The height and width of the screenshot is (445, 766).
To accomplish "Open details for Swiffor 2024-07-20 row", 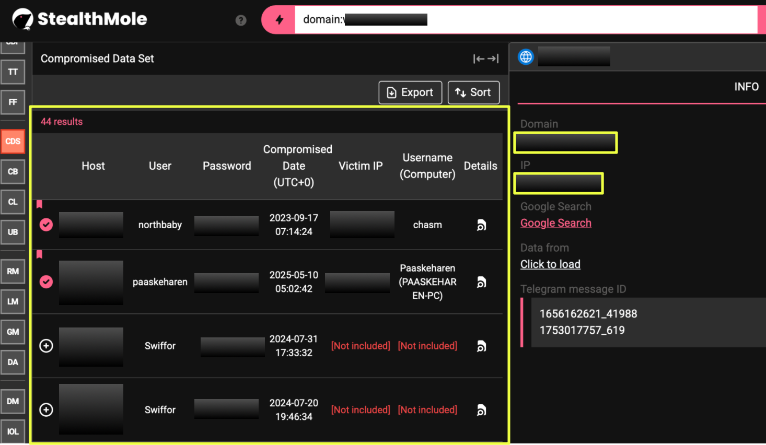I will pyautogui.click(x=481, y=411).
